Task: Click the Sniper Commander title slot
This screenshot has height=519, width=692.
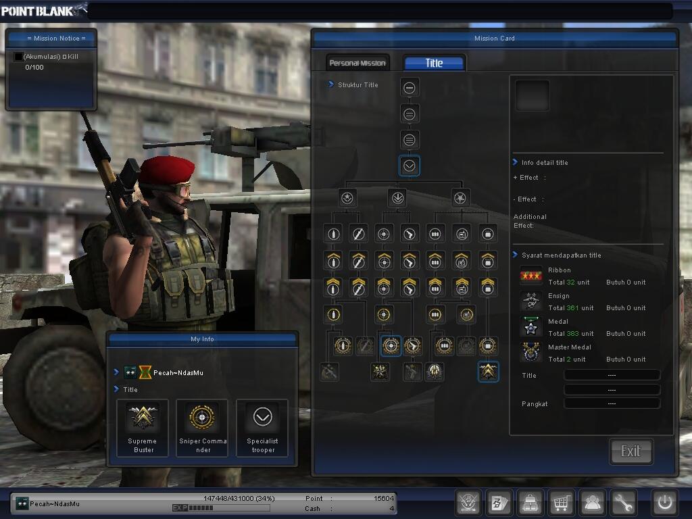Action: 202,428
